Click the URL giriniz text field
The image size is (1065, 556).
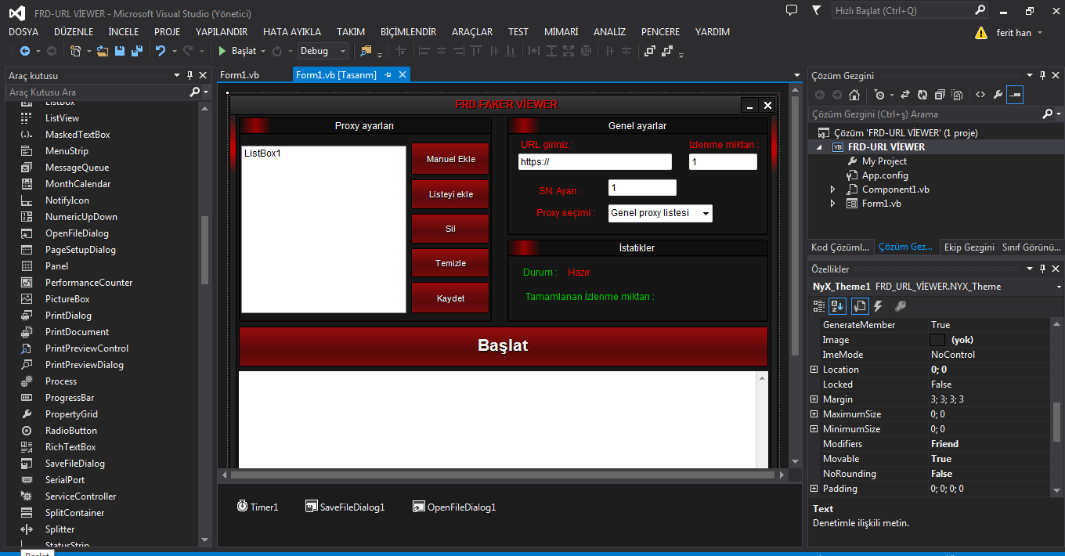[x=594, y=162]
